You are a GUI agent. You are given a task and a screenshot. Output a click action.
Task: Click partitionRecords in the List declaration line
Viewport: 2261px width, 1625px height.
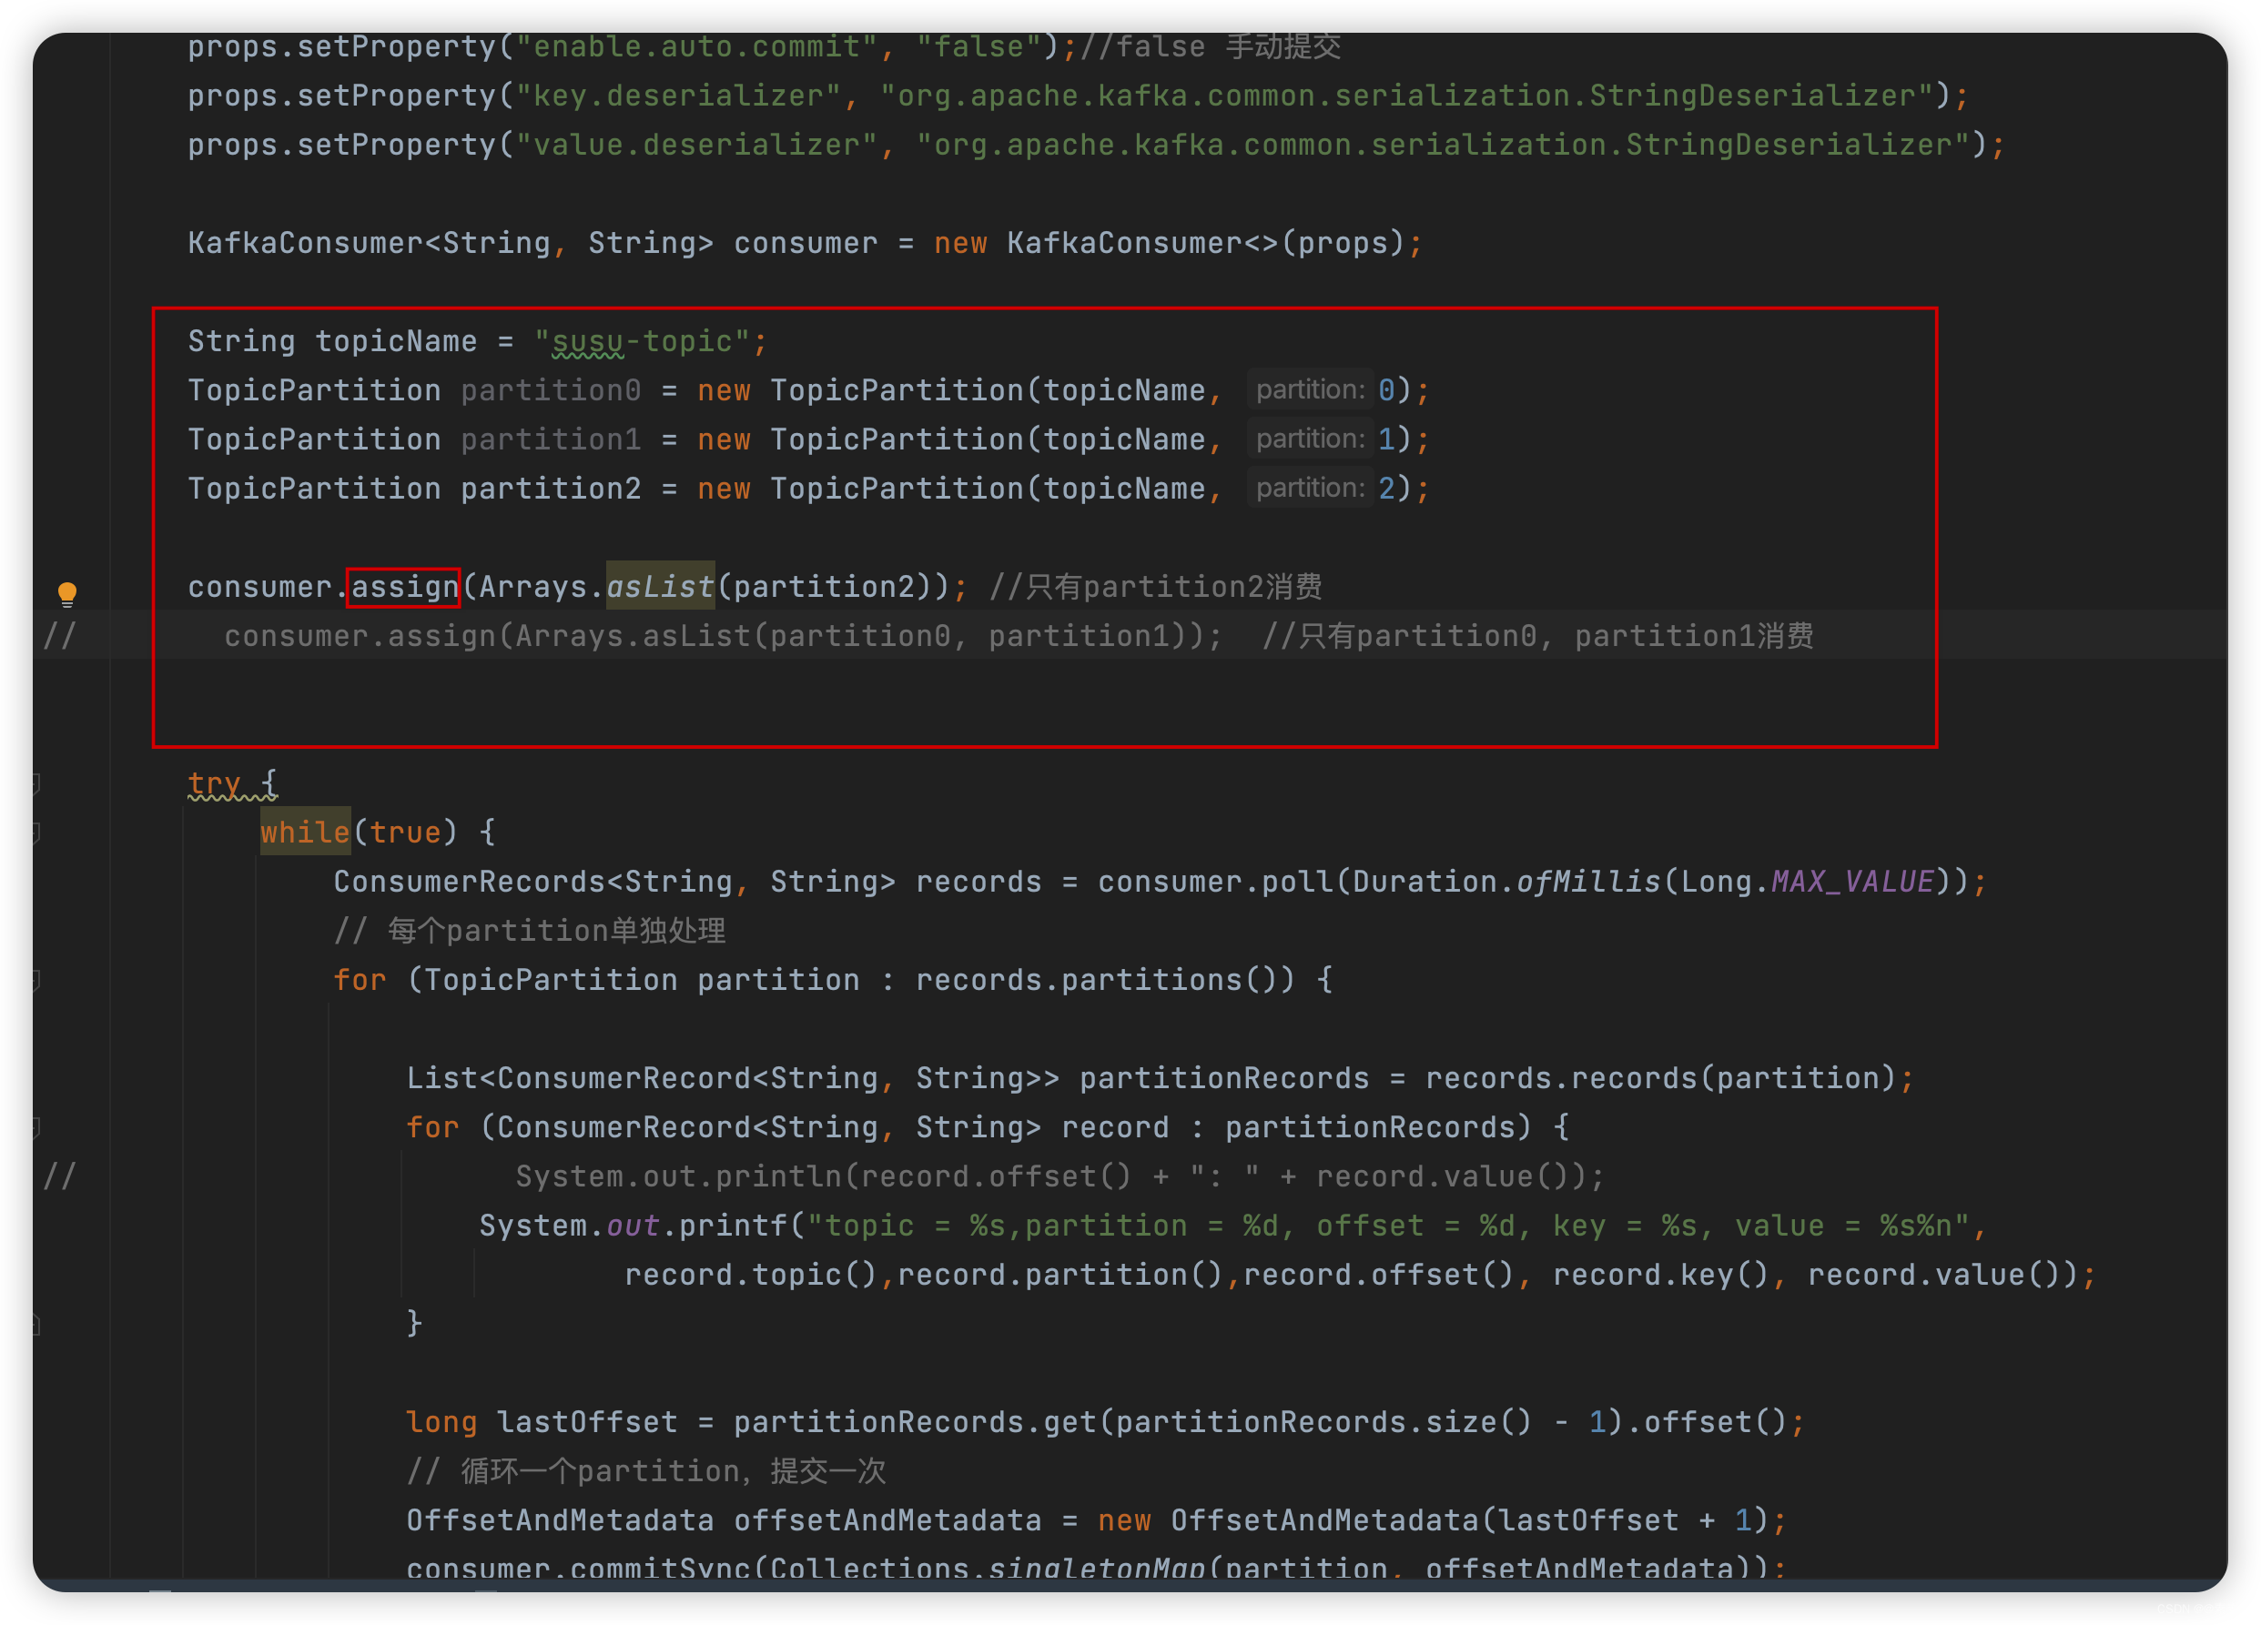coord(1223,1078)
